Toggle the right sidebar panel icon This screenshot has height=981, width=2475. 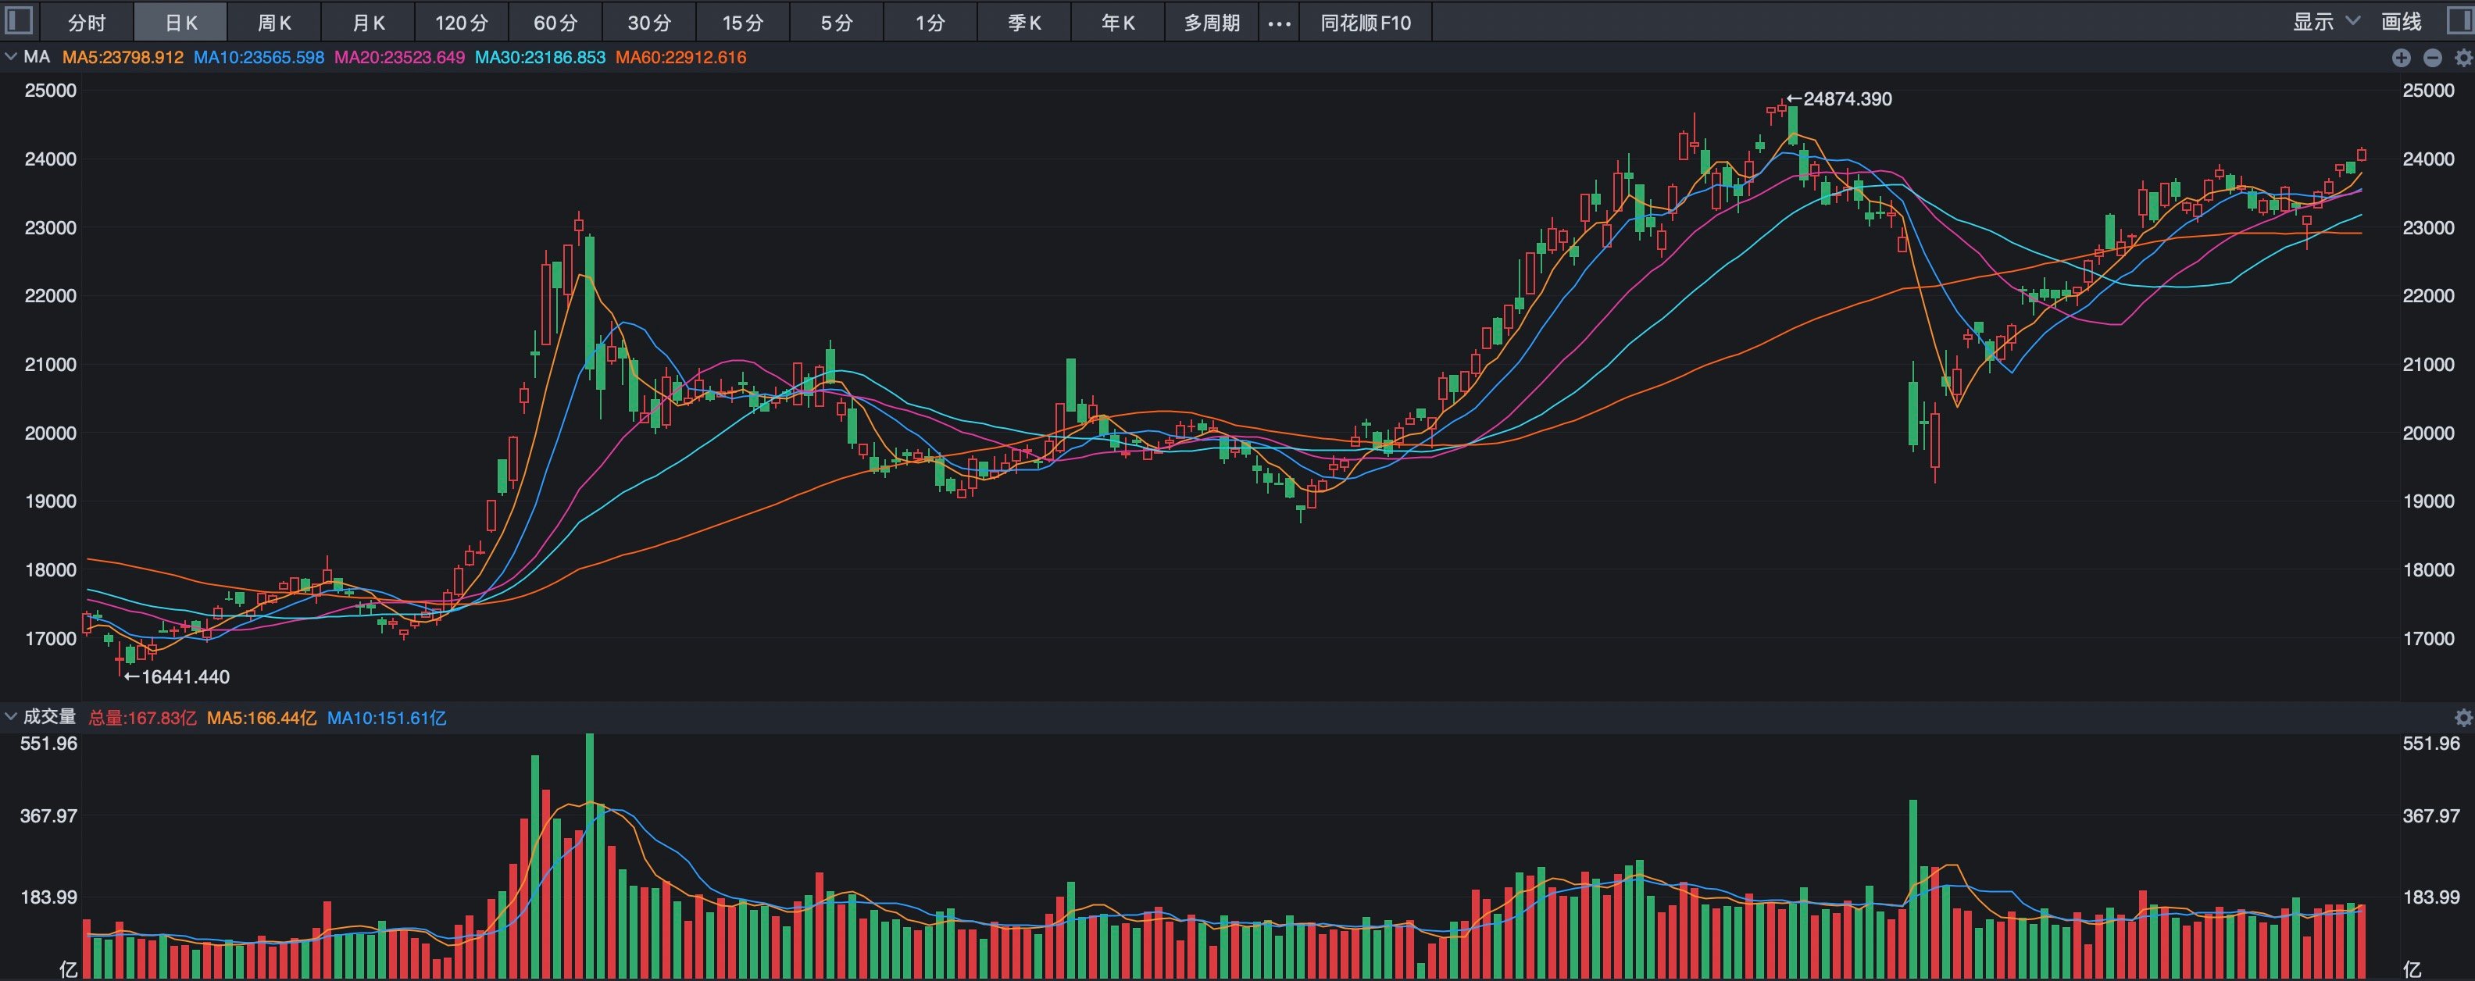click(x=2459, y=20)
